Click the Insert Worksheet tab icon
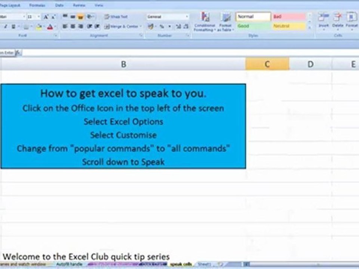This screenshot has height=269, width=359. pos(221,265)
